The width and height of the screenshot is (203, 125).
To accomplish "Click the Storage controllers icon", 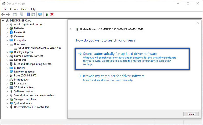I will (11, 99).
